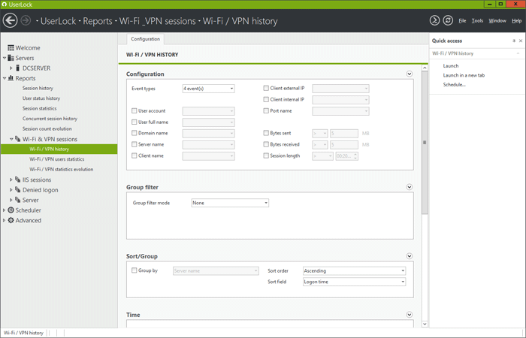Check the Session length checkbox

click(x=266, y=155)
